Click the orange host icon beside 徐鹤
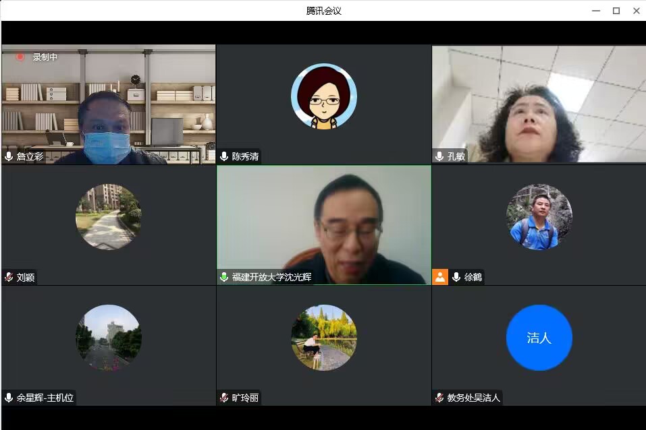This screenshot has height=430, width=646. [x=440, y=277]
